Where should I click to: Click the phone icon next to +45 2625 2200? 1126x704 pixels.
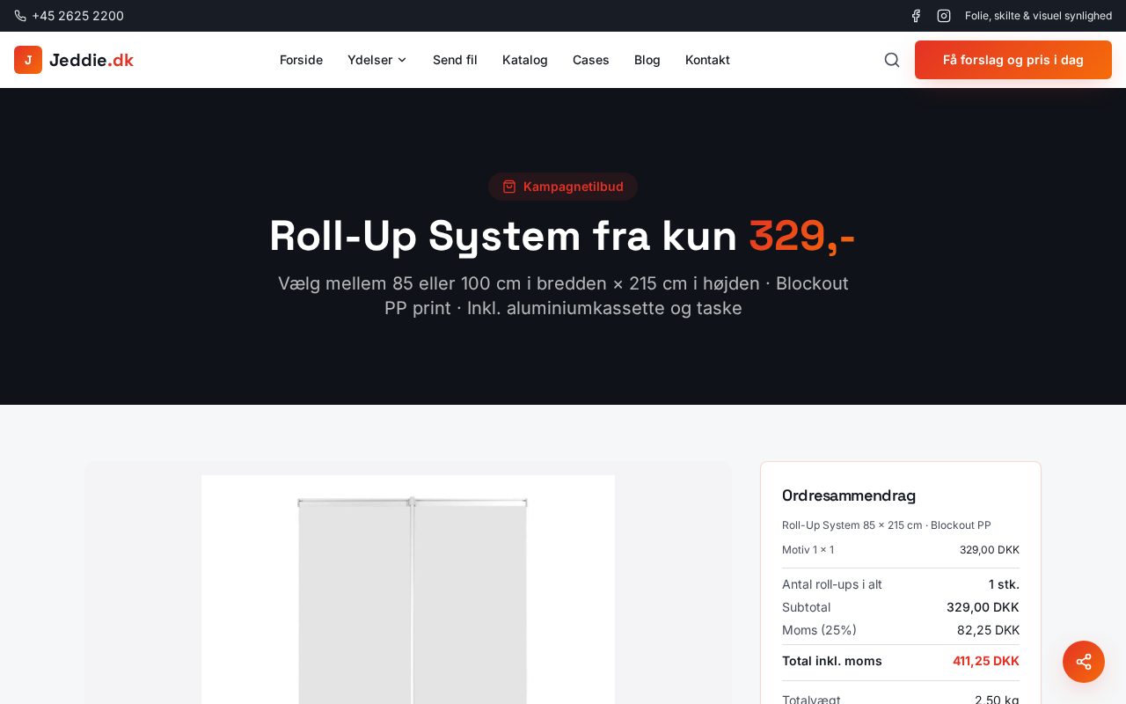pyautogui.click(x=20, y=16)
